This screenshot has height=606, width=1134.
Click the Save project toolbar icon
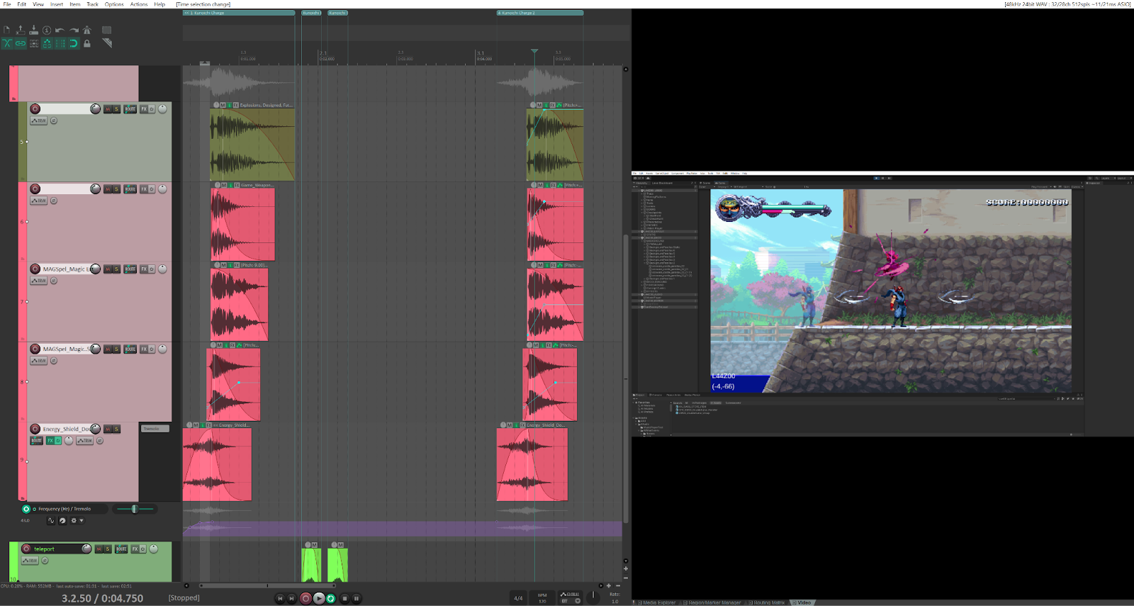click(33, 30)
